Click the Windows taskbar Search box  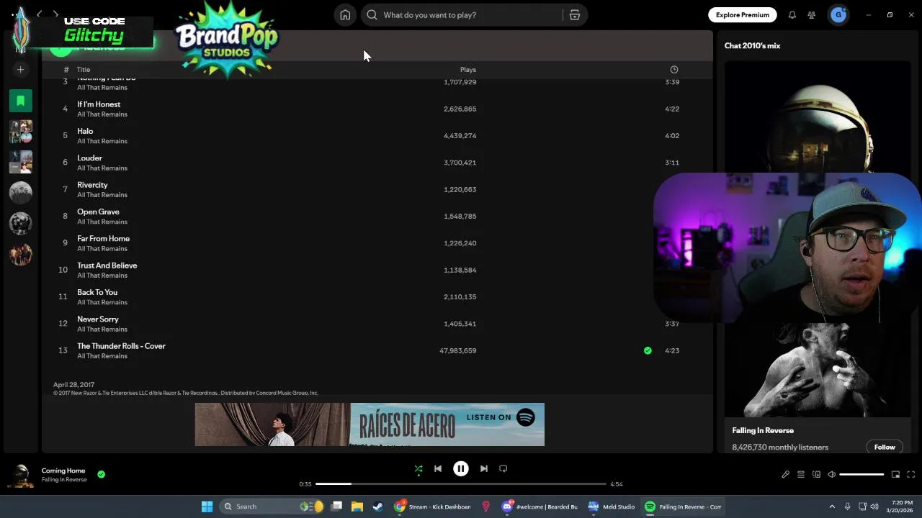tap(272, 506)
